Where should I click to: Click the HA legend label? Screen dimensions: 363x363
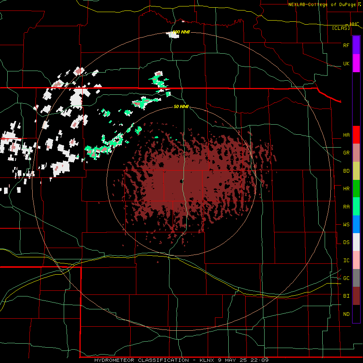tap(346, 135)
